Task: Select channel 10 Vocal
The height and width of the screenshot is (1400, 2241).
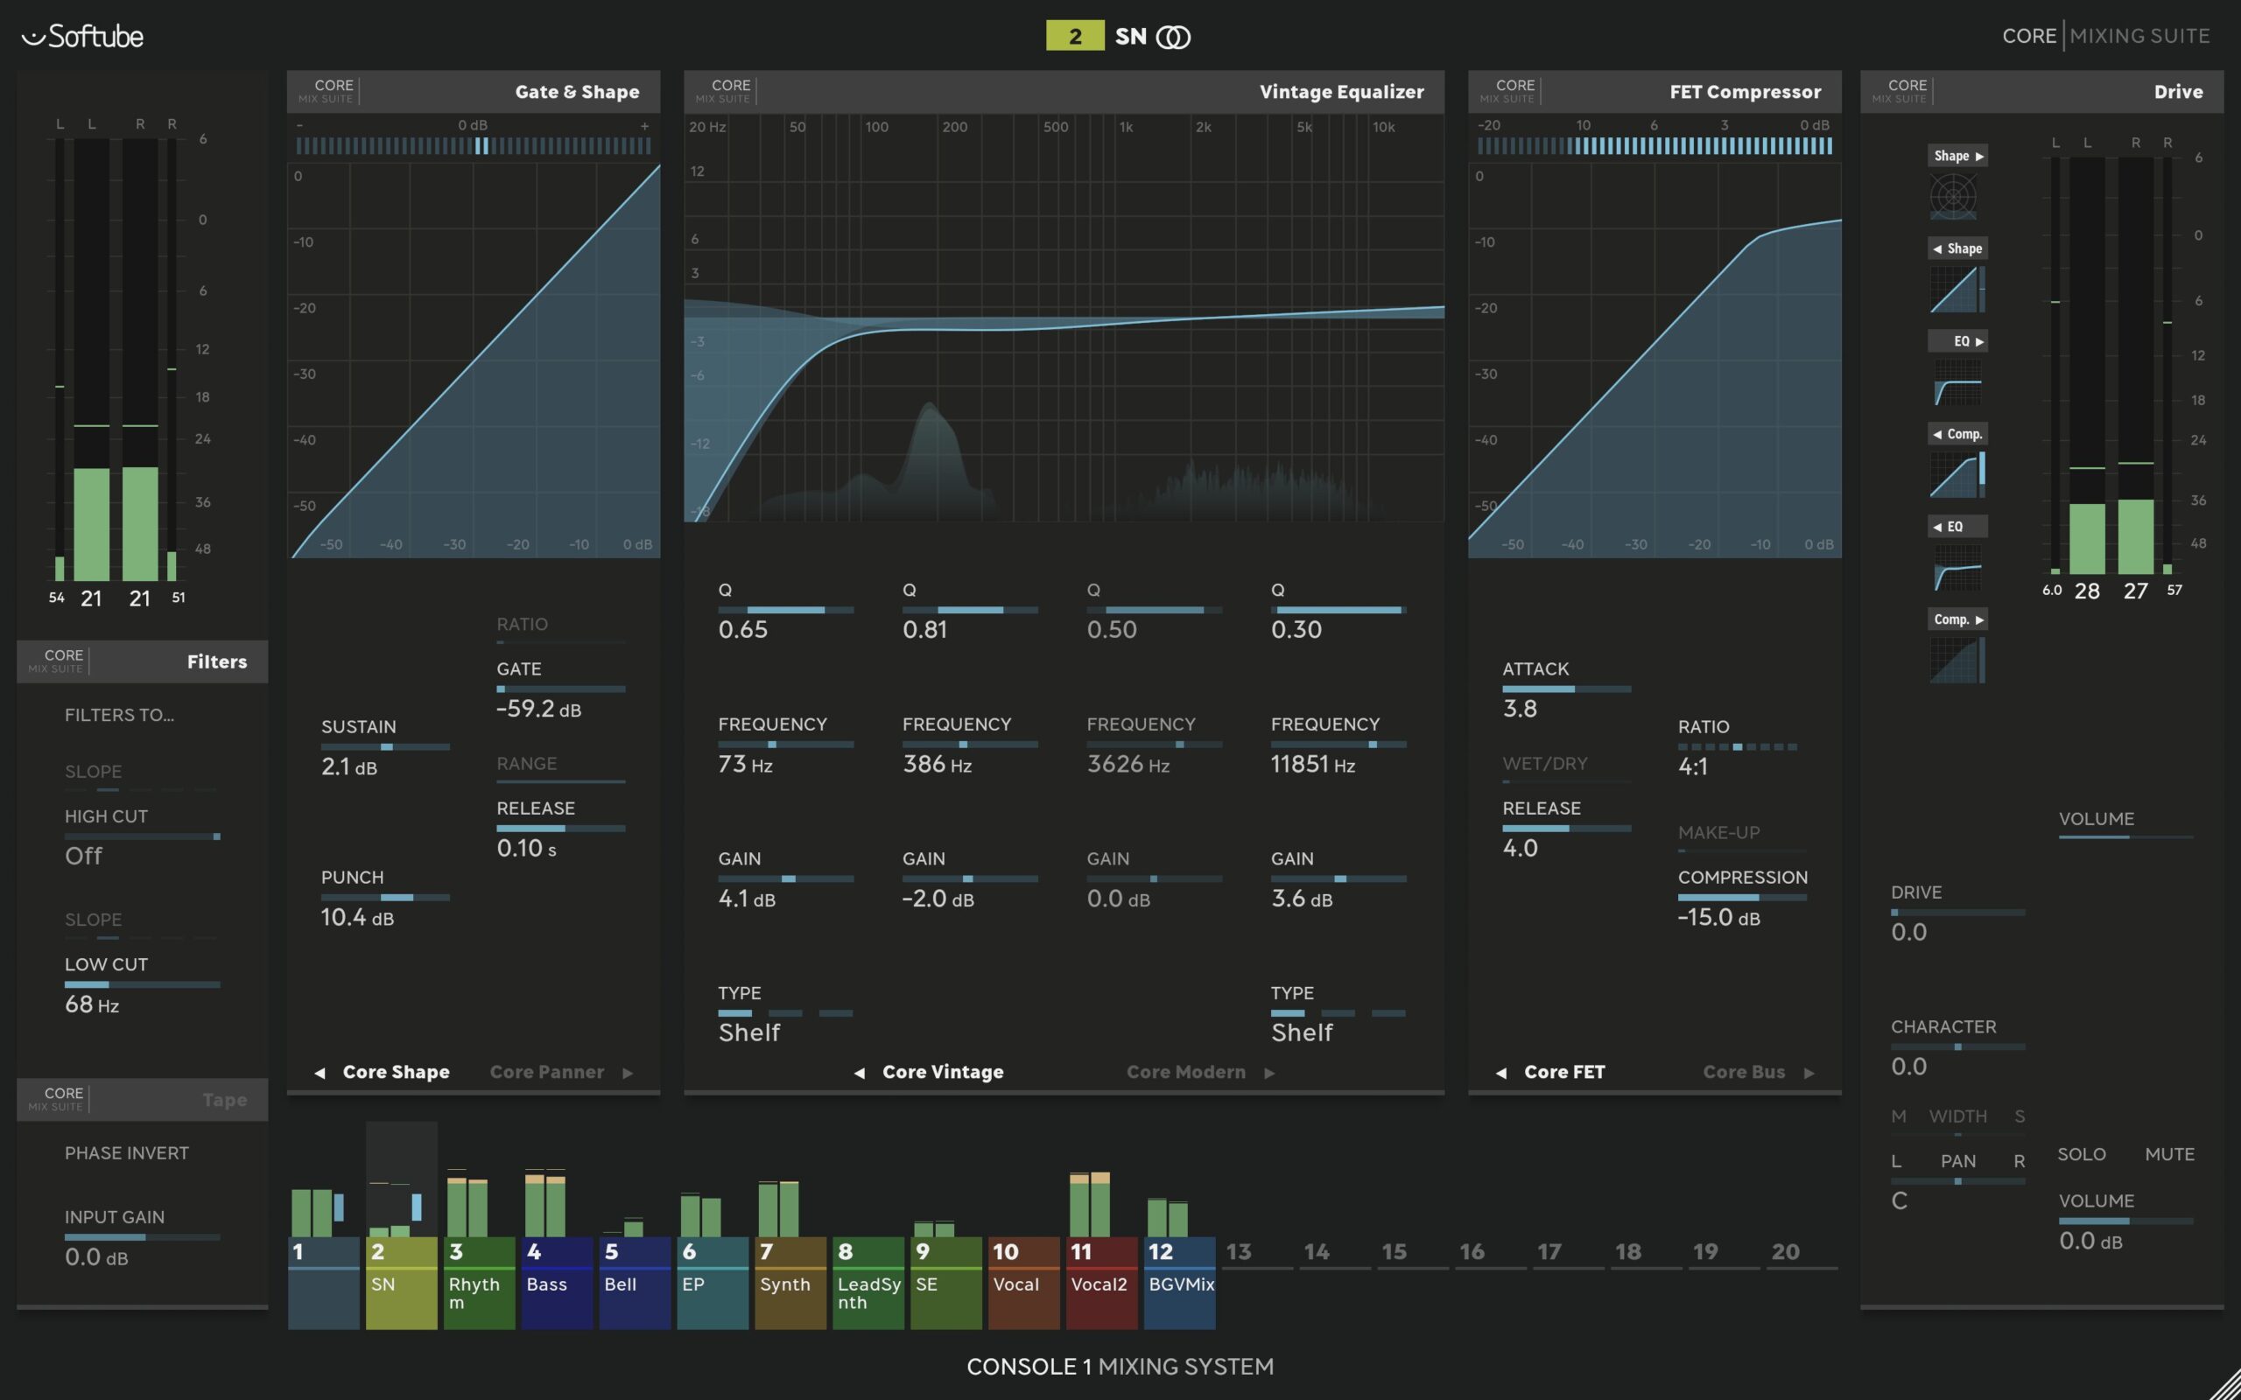Action: click(x=1023, y=1284)
